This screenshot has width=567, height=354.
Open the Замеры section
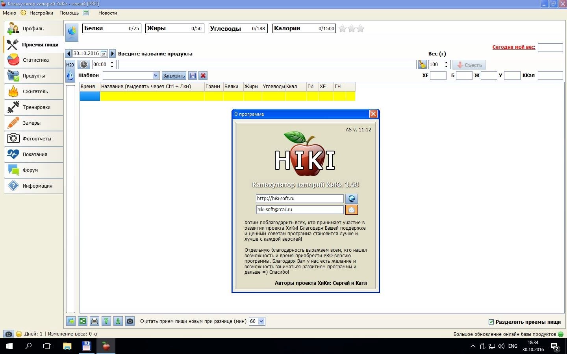(34, 123)
